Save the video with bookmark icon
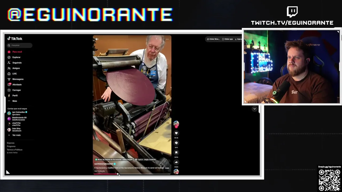The image size is (342, 192). [176, 153]
